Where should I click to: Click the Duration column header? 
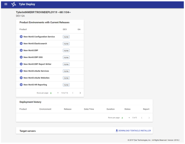click(111, 109)
